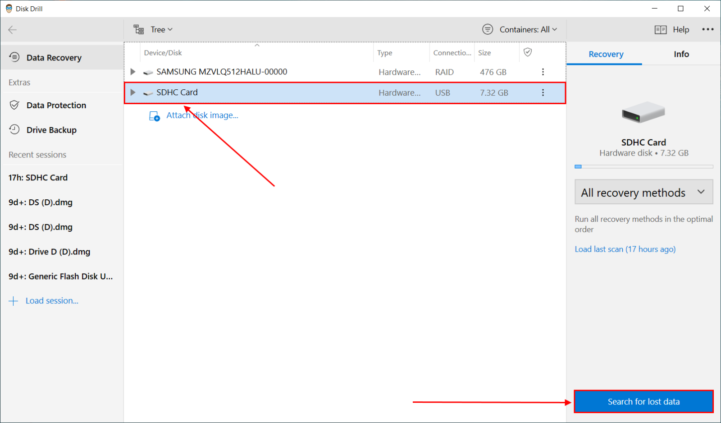
Task: Open the Tree view selector
Action: 157,29
